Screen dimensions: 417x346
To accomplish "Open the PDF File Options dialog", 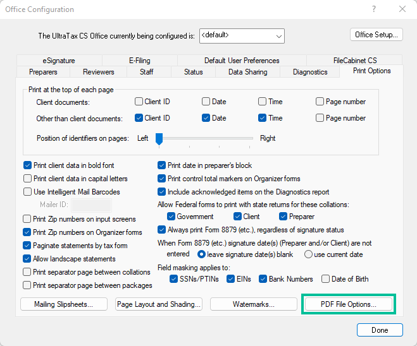I will click(348, 304).
